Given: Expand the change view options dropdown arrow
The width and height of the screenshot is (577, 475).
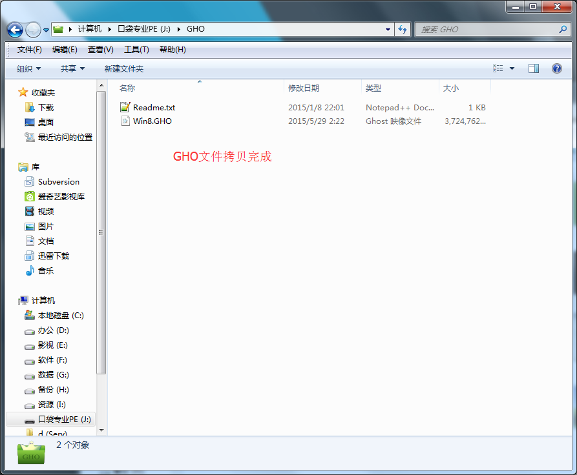Looking at the screenshot, I should coord(512,68).
